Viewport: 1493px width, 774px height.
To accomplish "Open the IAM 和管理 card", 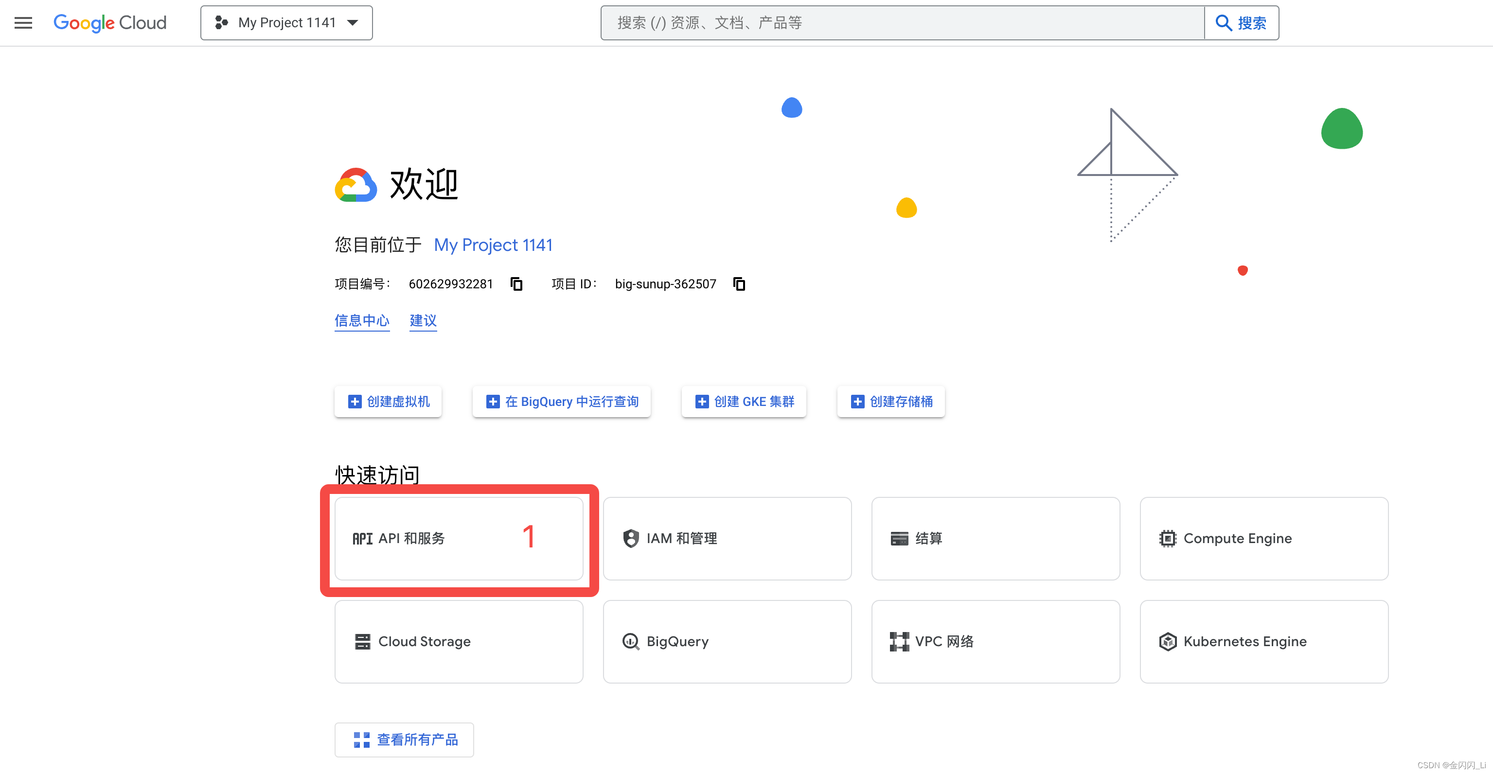I will (x=727, y=538).
